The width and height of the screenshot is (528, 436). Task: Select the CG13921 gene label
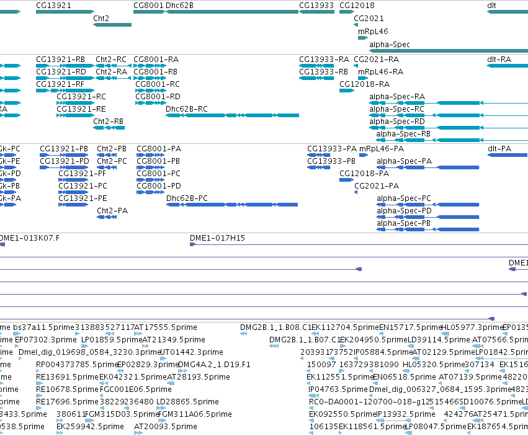[x=53, y=6]
